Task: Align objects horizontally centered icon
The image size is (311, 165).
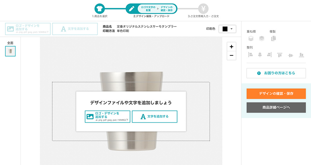Action: [260, 54]
